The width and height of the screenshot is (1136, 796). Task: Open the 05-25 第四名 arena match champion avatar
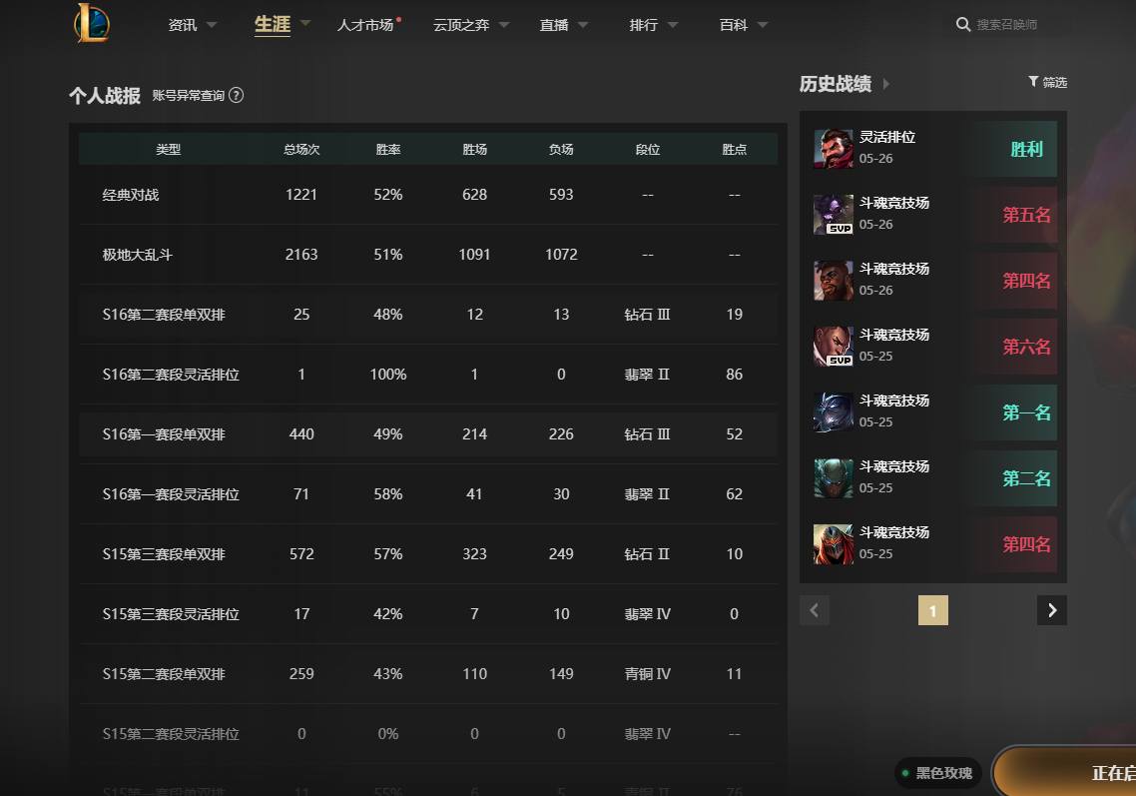coord(834,544)
